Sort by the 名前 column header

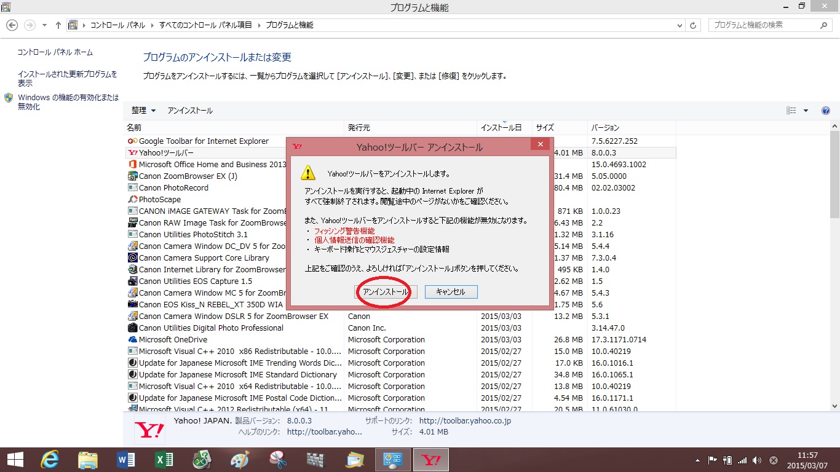coord(235,128)
